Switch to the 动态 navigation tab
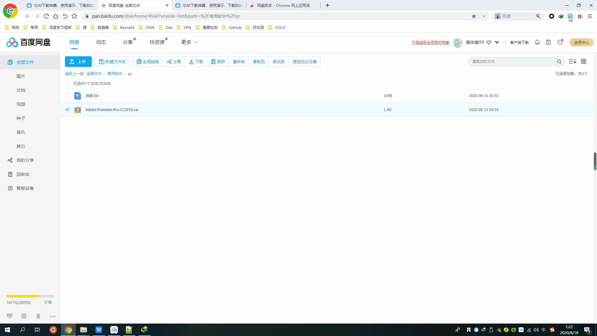The width and height of the screenshot is (597, 336). pos(101,42)
